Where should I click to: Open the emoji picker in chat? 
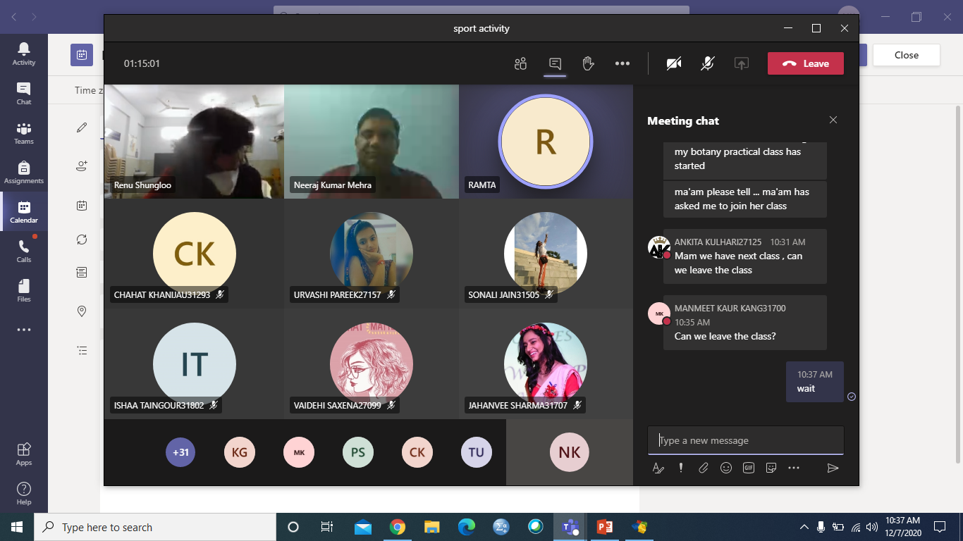pos(726,468)
